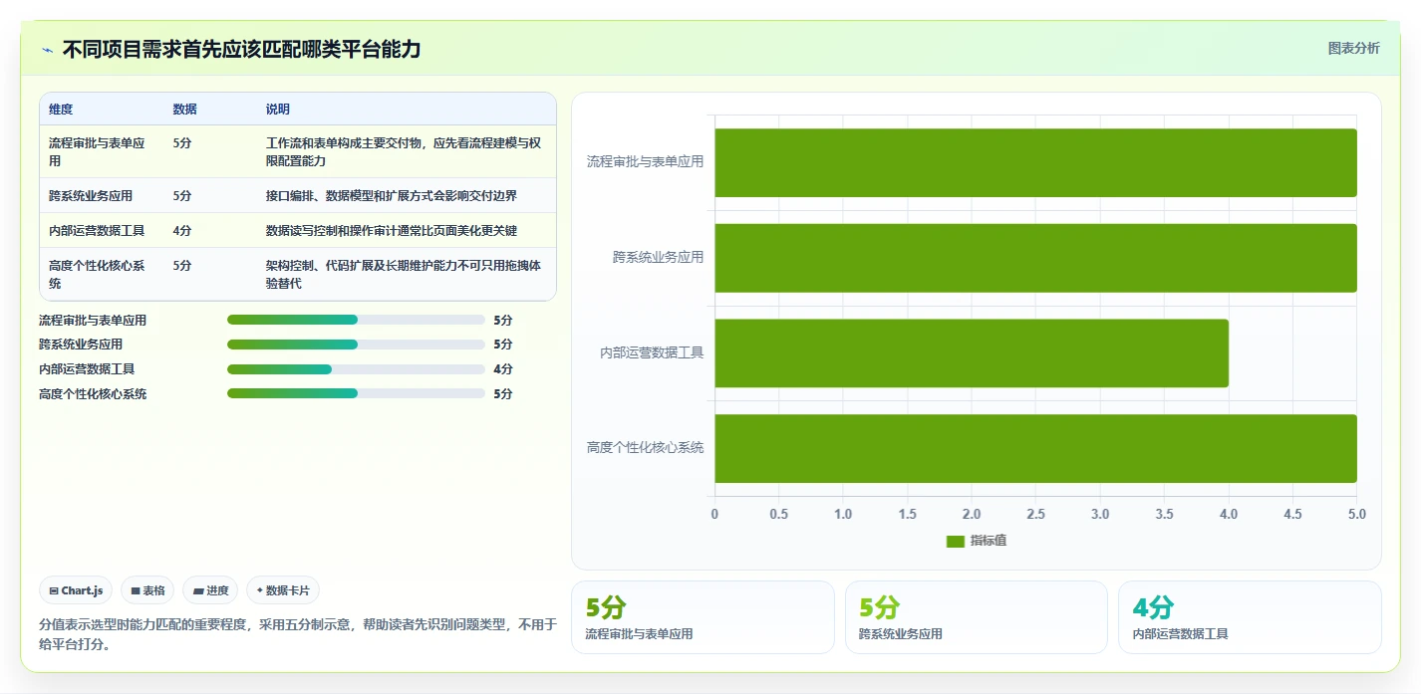Click the 5分 card for 流程审批与表单应用

[x=703, y=617]
